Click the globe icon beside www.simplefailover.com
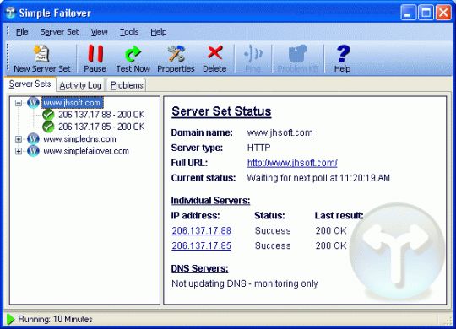The width and height of the screenshot is (456, 329). pyautogui.click(x=33, y=151)
